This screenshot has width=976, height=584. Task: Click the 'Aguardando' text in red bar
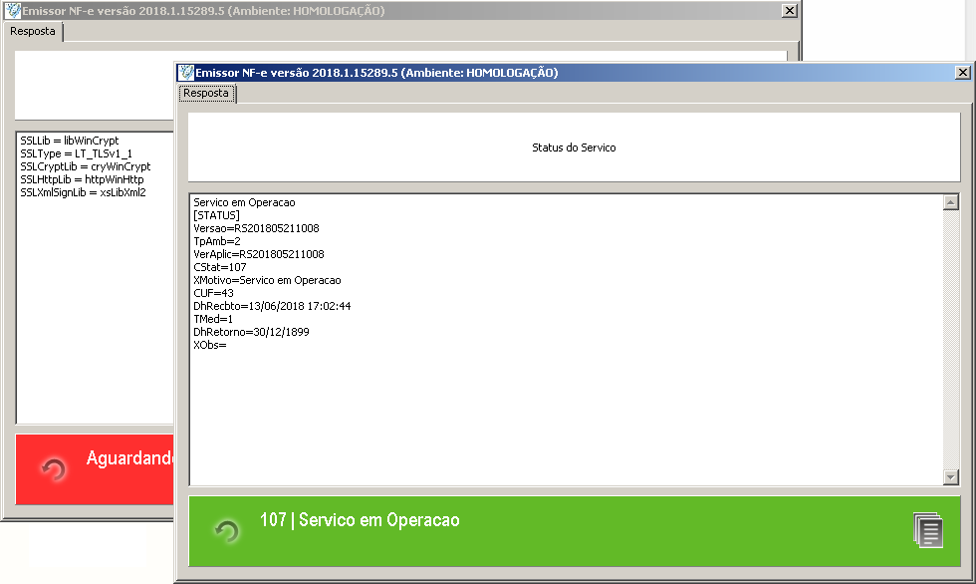coord(129,458)
